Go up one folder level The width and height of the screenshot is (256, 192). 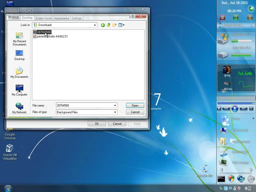coord(108,25)
